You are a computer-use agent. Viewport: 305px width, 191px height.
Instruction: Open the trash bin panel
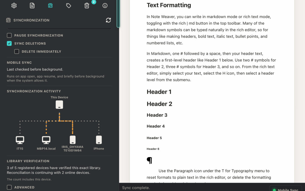tap(87, 6)
